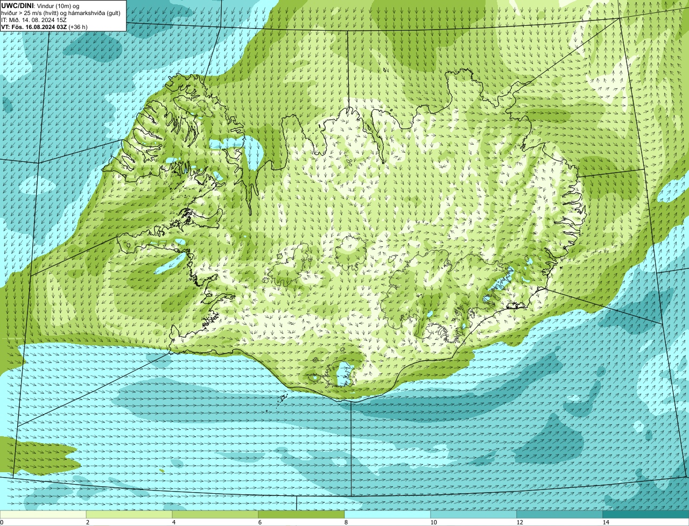Click the legend scale label "14"
Image resolution: width=689 pixels, height=526 pixels.
coord(606,522)
